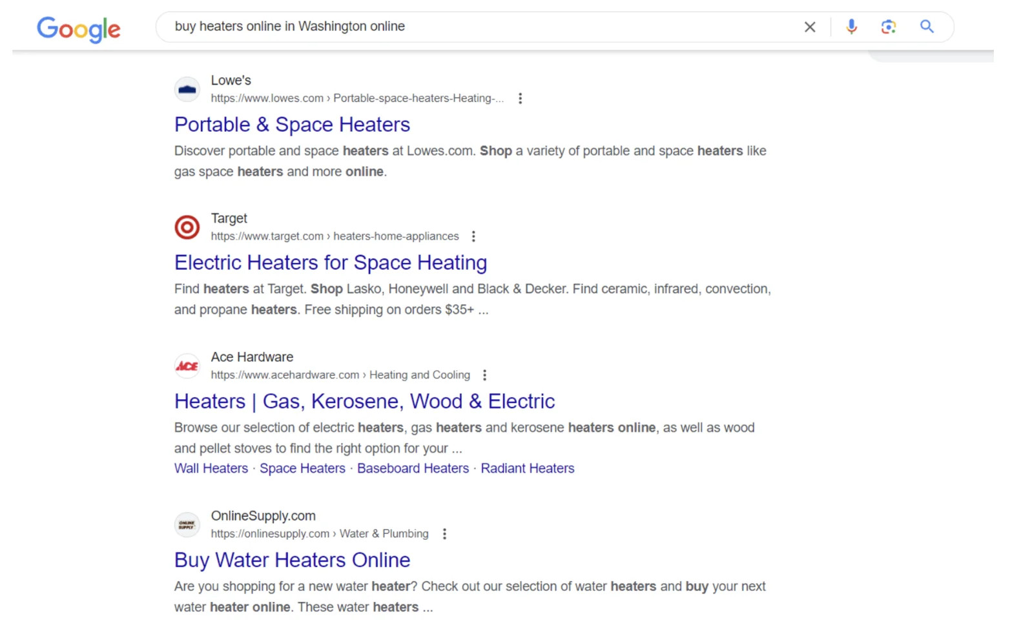This screenshot has height=629, width=1032.
Task: Click the onlinesupply.com URL breadcrumb
Action: [x=320, y=534]
